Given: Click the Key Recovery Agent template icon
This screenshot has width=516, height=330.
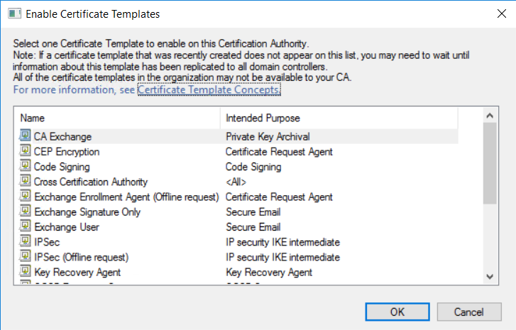Looking at the screenshot, I should (x=25, y=272).
